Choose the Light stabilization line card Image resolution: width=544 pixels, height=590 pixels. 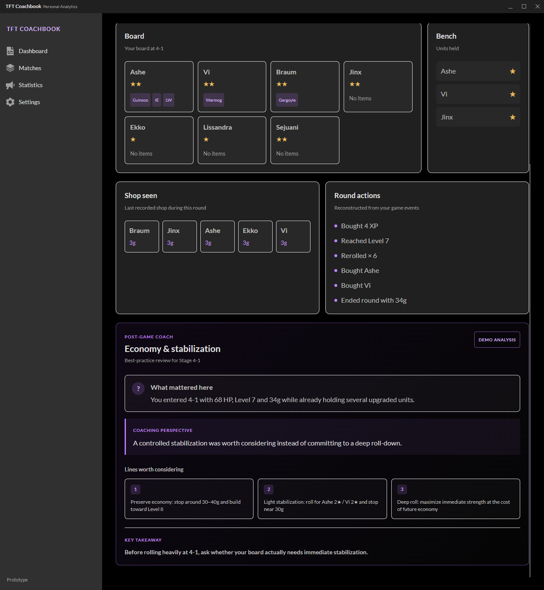[x=322, y=499]
